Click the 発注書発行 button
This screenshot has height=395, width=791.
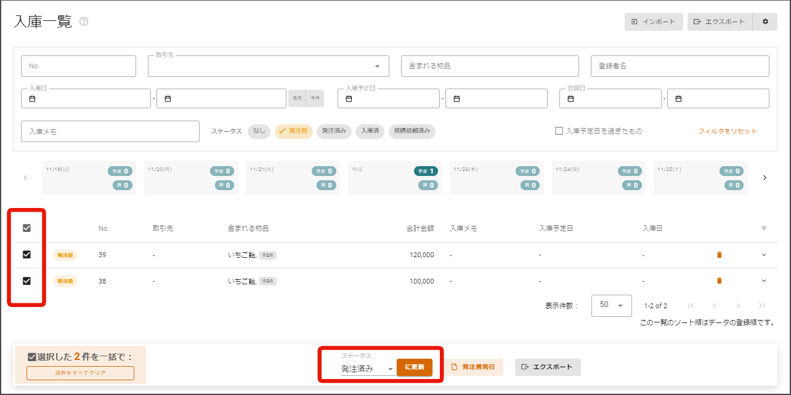coord(474,367)
